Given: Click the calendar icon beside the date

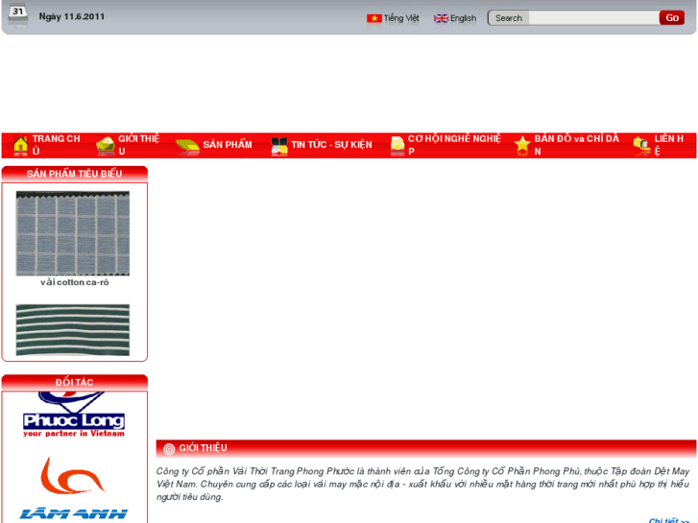Looking at the screenshot, I should [18, 14].
